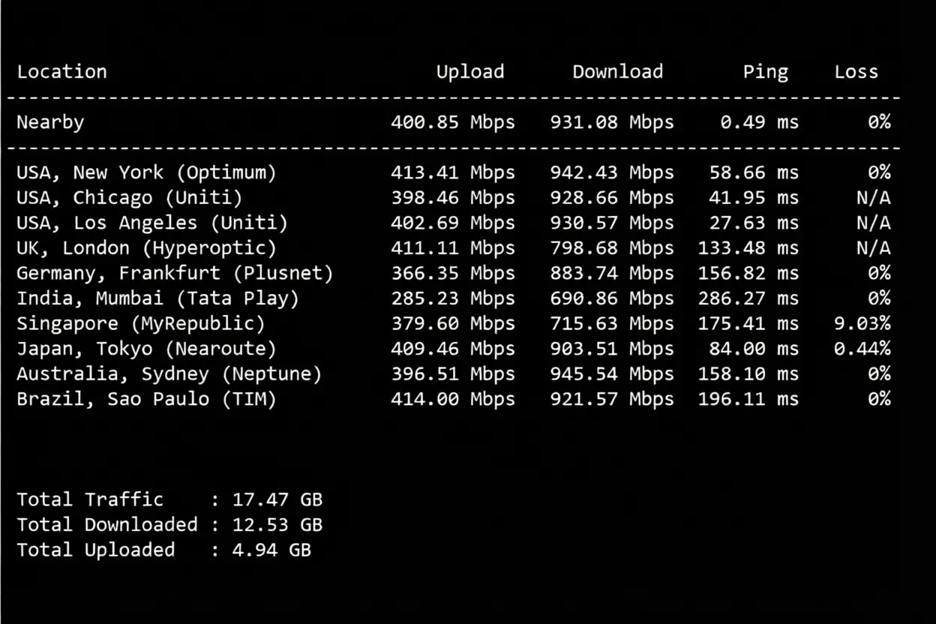Screen dimensions: 936x624
Task: Click USA, Chicago (Uniti) row label
Action: tap(130, 198)
